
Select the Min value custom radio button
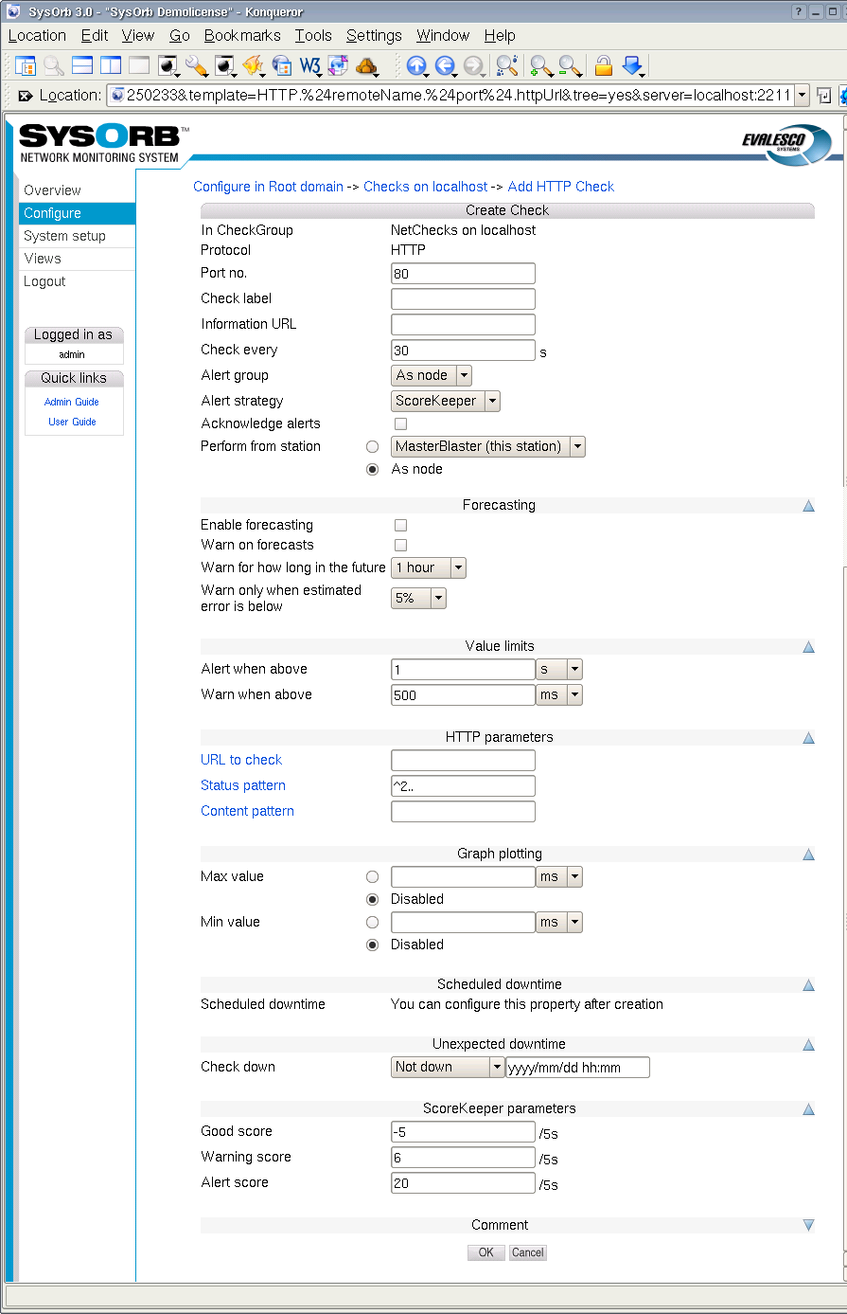click(372, 922)
